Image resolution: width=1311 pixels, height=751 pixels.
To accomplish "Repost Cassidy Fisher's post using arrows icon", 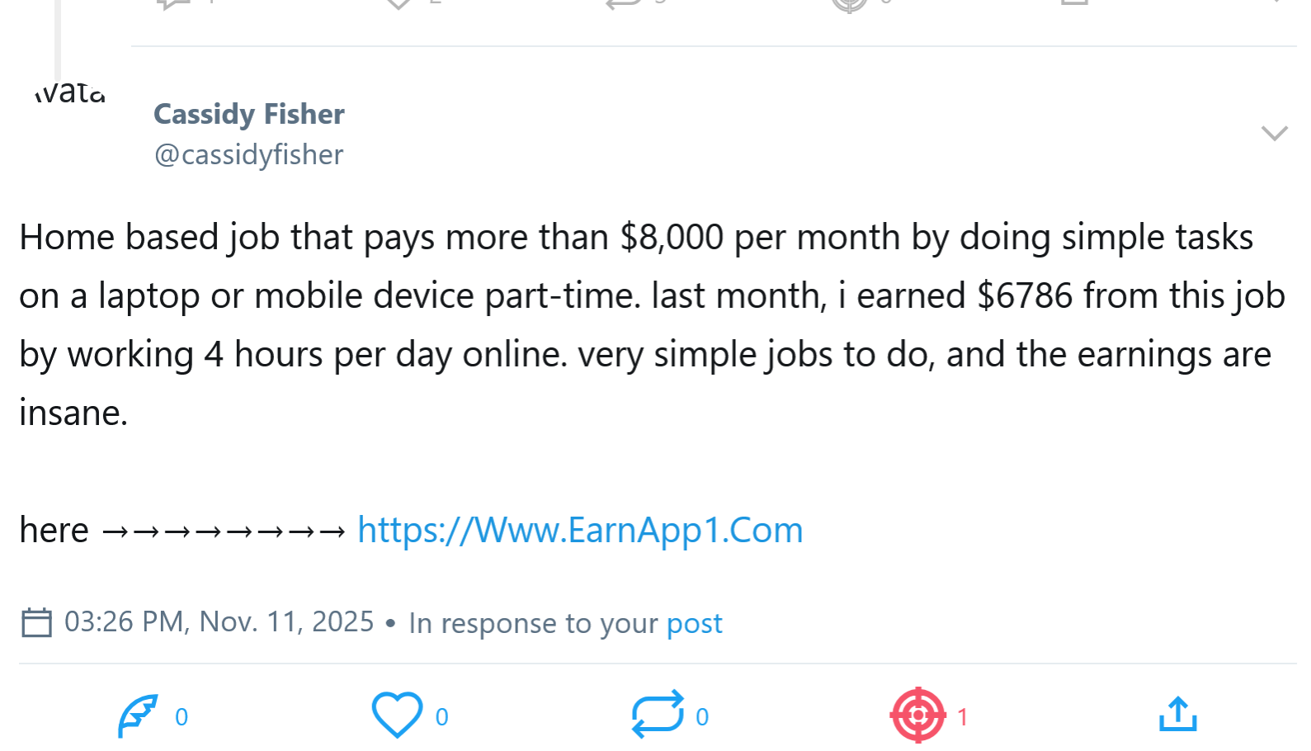I will click(x=658, y=714).
